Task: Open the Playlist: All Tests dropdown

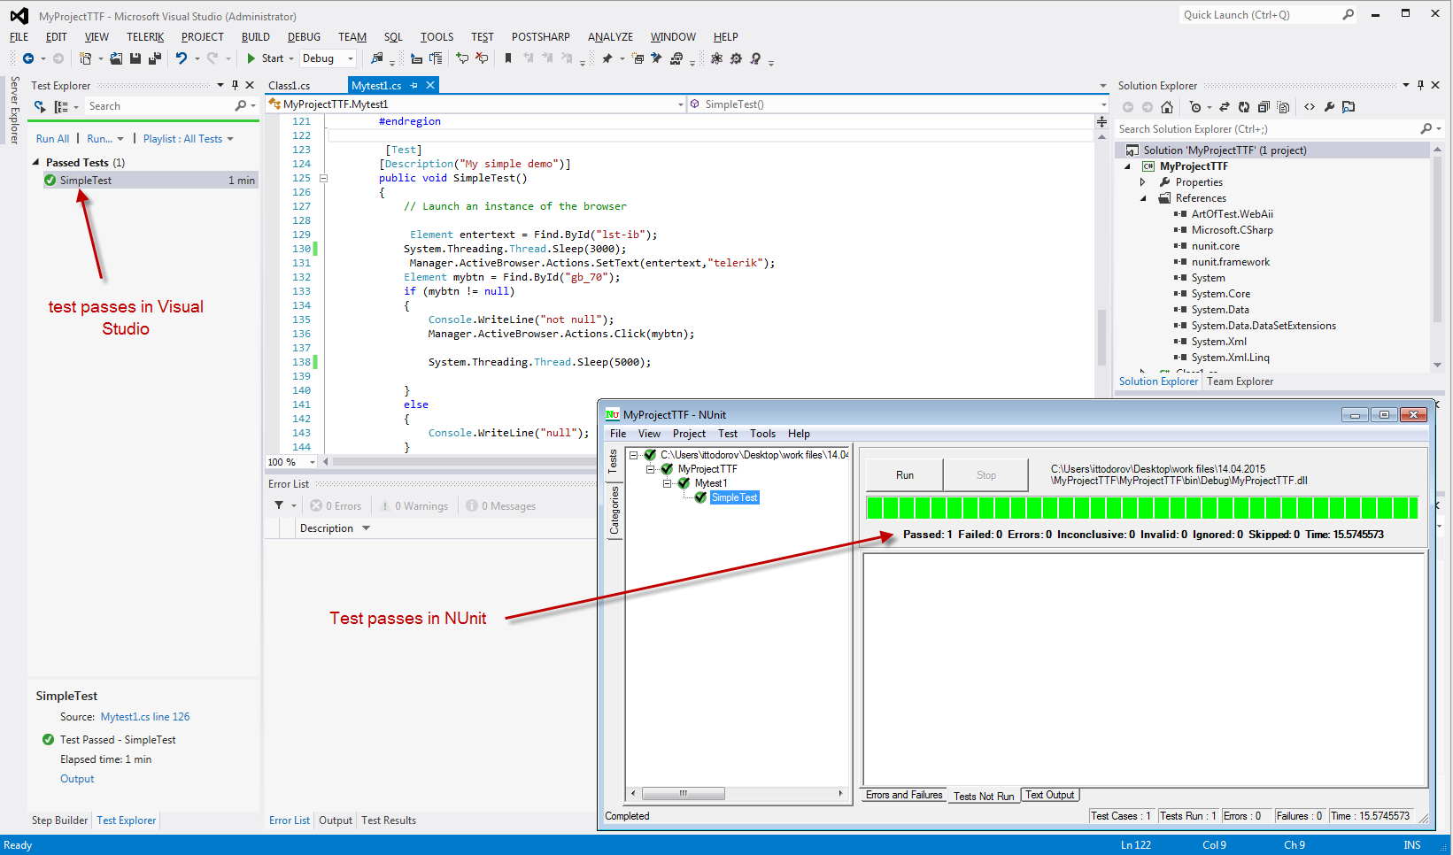Action: click(188, 139)
